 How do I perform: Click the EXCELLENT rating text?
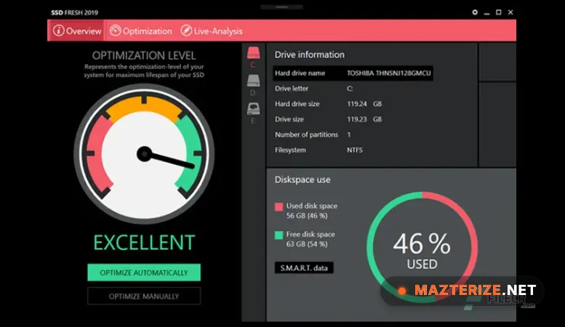click(x=144, y=243)
